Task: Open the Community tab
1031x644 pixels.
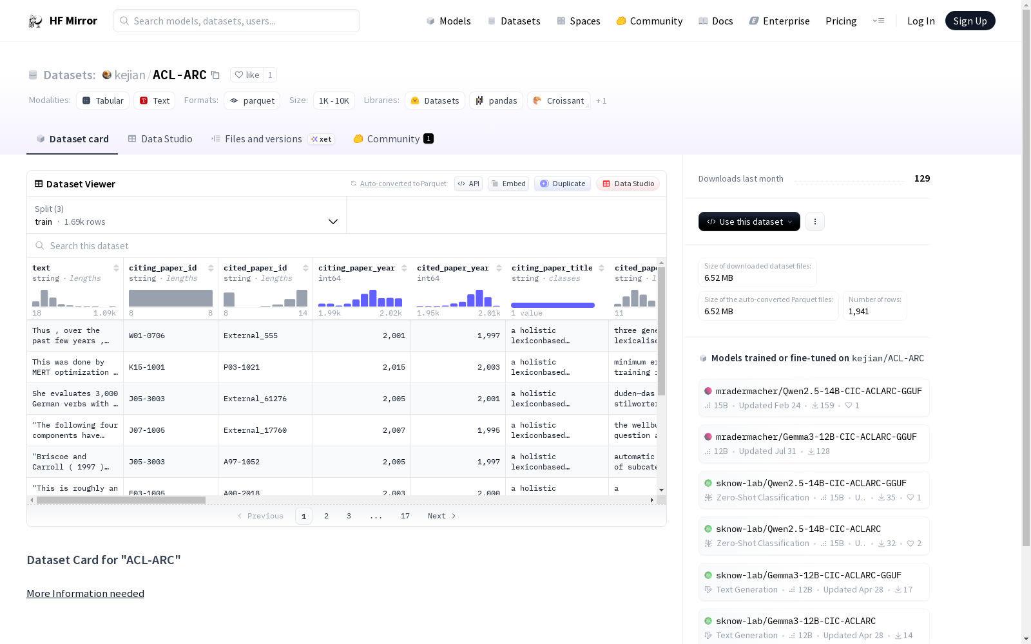Action: click(393, 139)
